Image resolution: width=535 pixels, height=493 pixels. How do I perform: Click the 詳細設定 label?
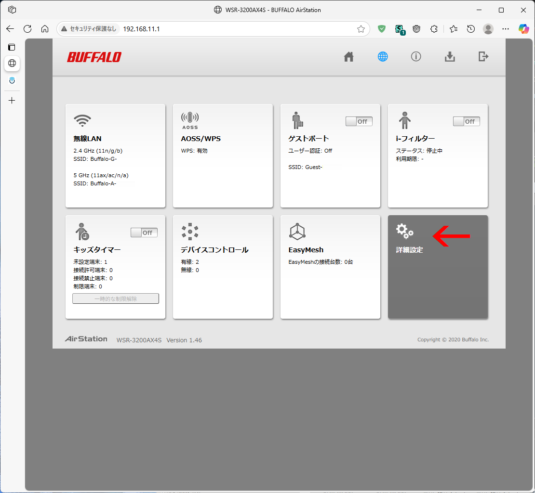(x=409, y=250)
